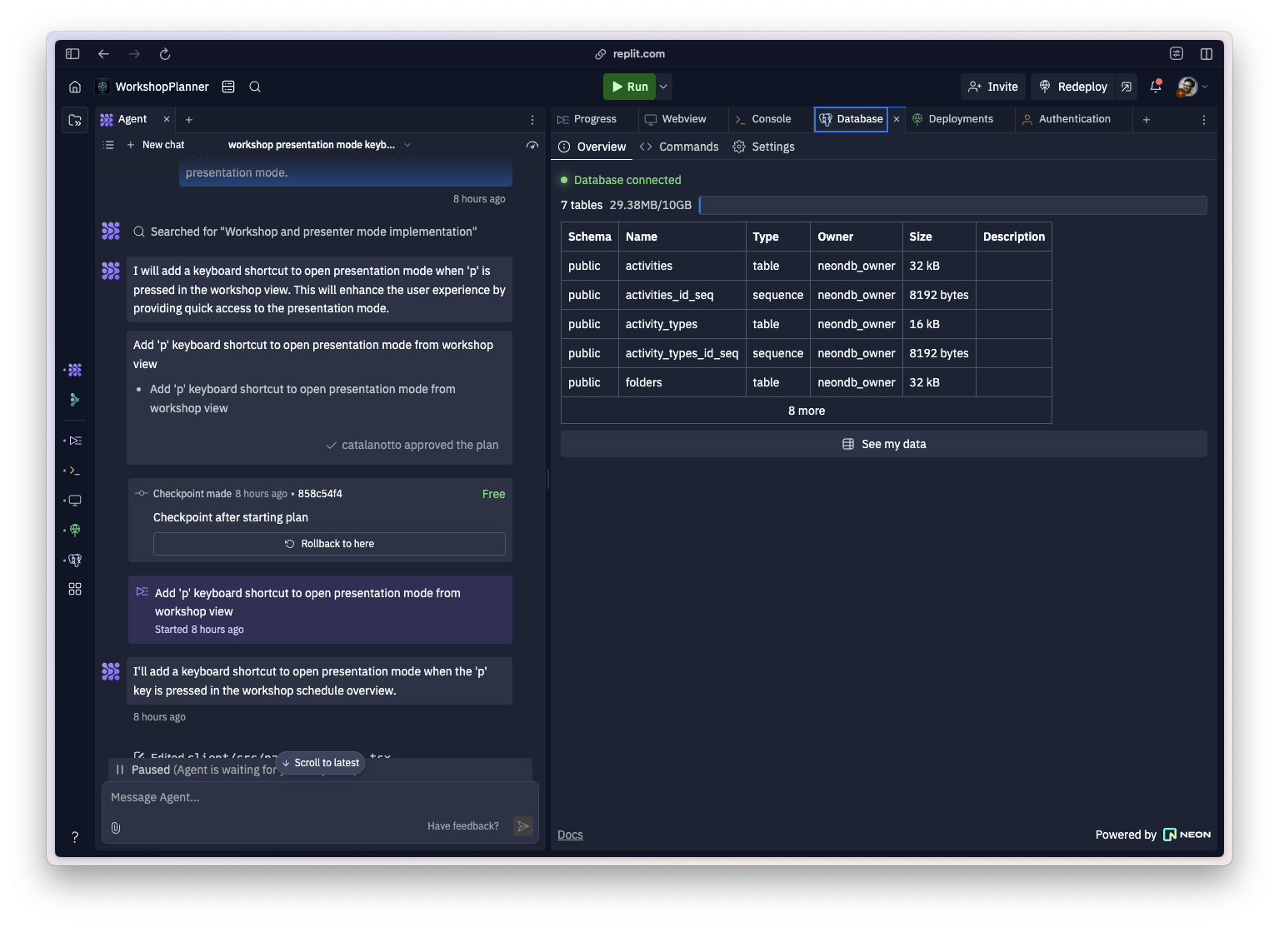Screen dimensions: 1279x927
Task: Open the search magnifier in the header
Action: point(255,87)
